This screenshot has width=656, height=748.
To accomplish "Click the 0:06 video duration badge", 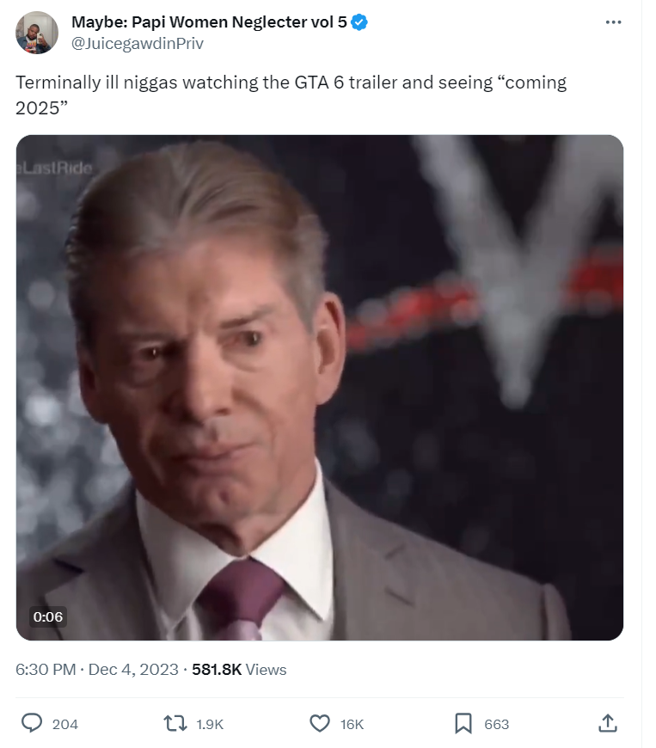I will pos(47,616).
